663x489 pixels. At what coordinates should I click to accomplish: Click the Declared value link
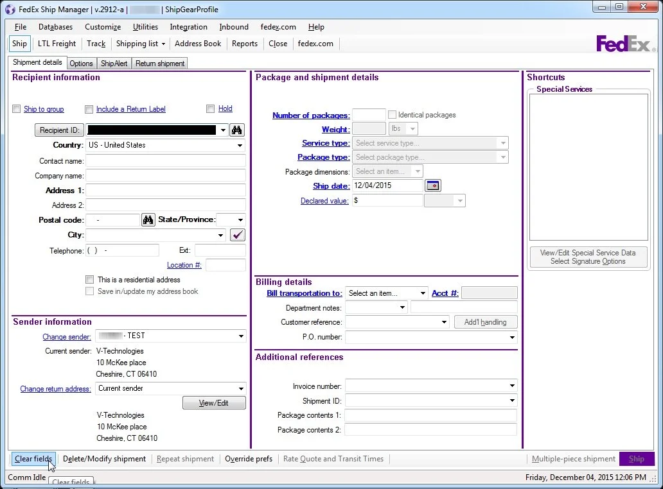pyautogui.click(x=324, y=201)
